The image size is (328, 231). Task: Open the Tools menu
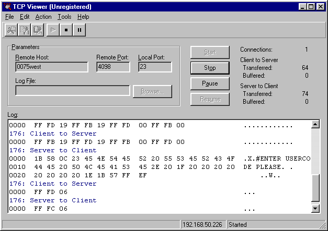tap(64, 17)
